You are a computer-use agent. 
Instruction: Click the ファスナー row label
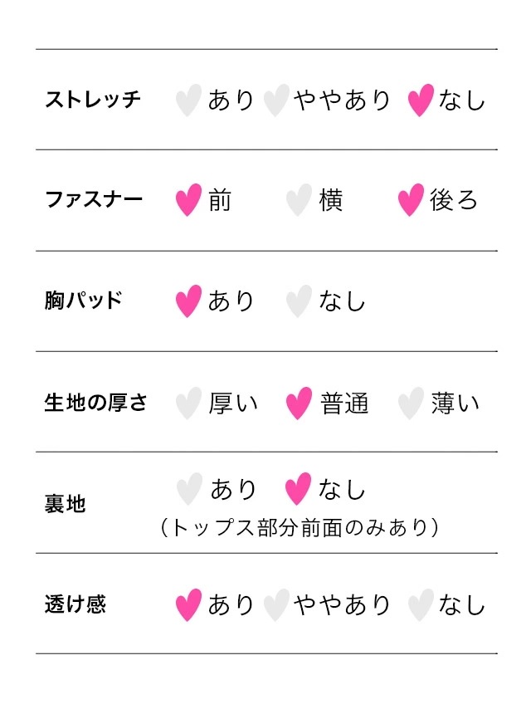94,199
